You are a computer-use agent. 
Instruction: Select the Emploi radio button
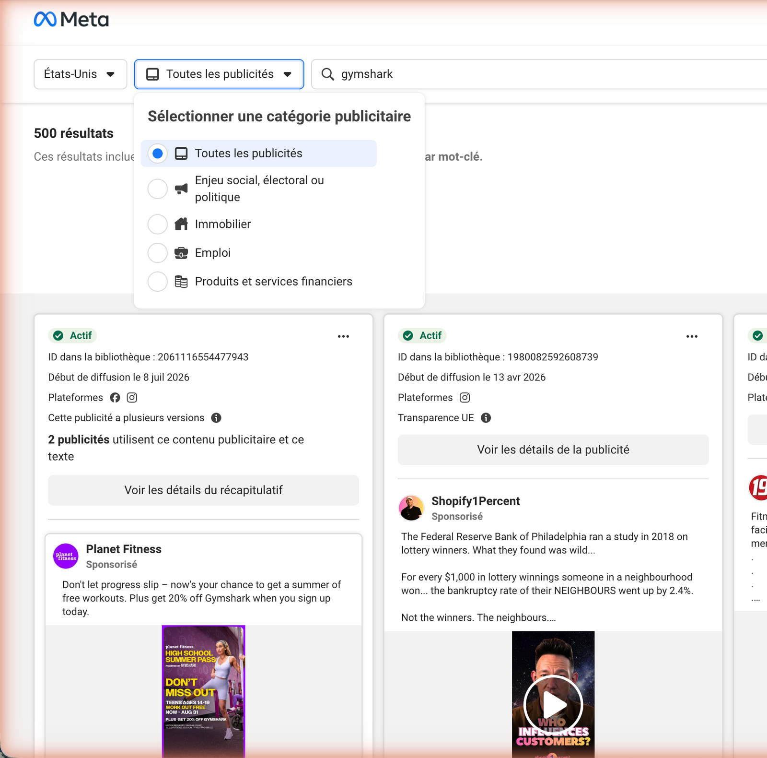157,253
